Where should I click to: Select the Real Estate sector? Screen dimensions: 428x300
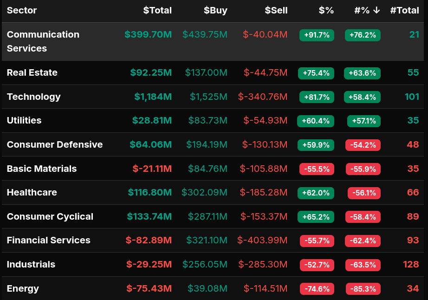[x=32, y=72]
